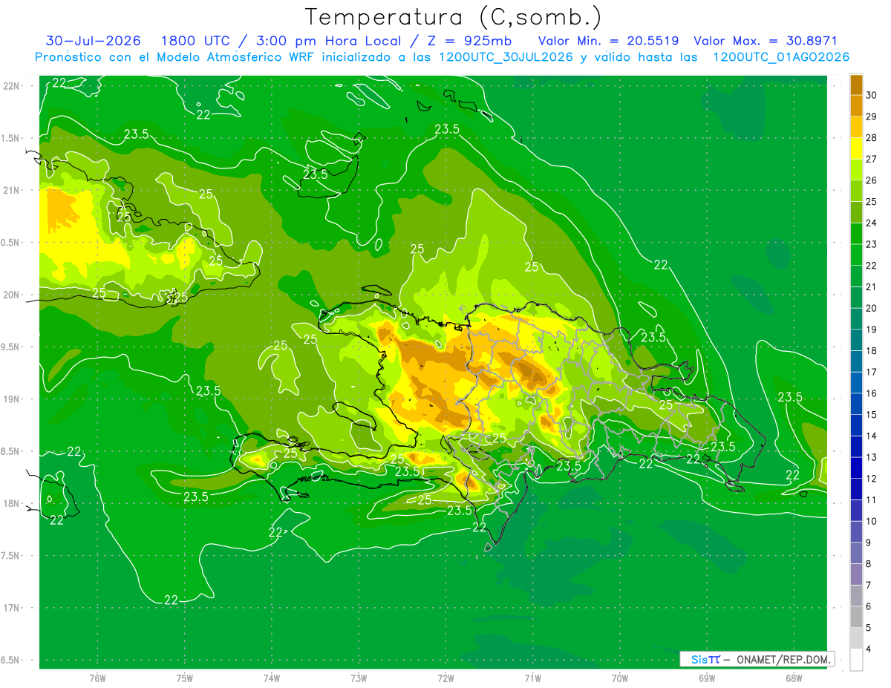The height and width of the screenshot is (688, 891).
Task: Click legend value "30" on the color scale
Action: 872,95
